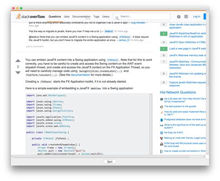Click the code block vertical scrollbar
The width and height of the screenshot is (220, 181).
tap(151, 124)
